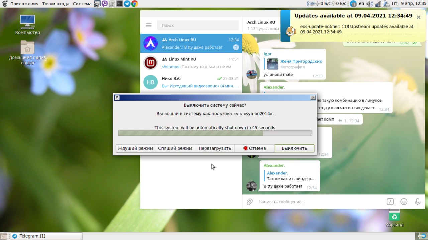The image size is (428, 240).
Task: Close the shutdown dialog with its X button
Action: tap(313, 98)
